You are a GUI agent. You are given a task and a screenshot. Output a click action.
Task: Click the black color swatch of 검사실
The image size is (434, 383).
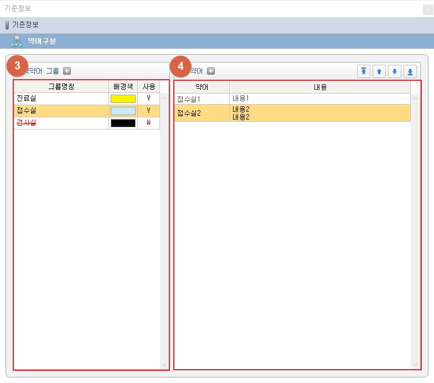coord(123,123)
